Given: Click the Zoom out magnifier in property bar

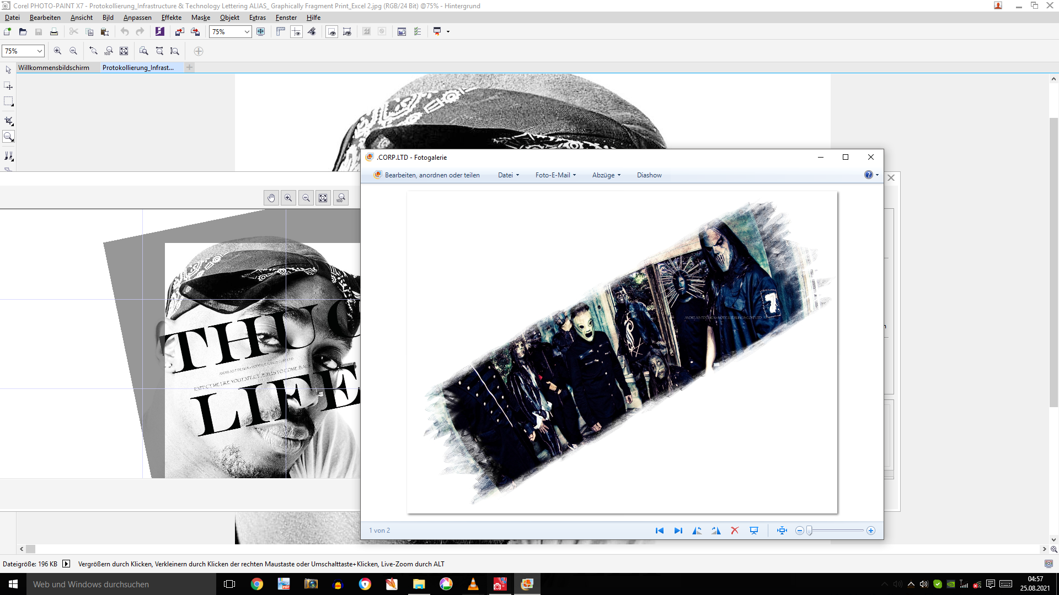Looking at the screenshot, I should pos(73,51).
